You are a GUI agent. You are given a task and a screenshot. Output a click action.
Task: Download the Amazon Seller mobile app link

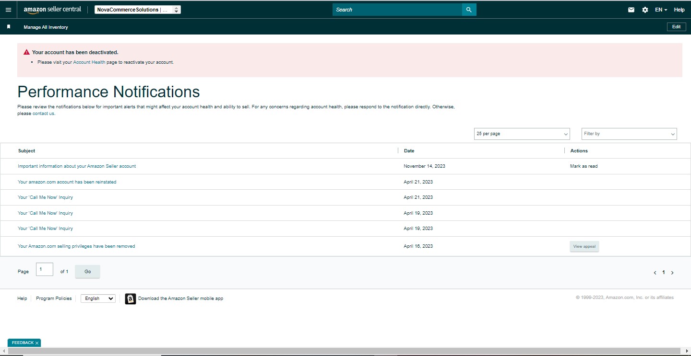click(180, 299)
